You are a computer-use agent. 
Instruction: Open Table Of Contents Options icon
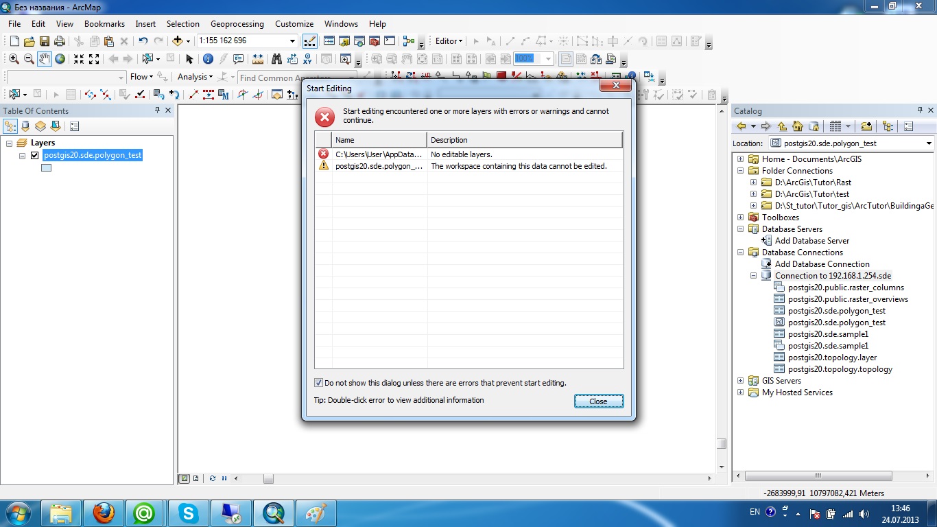coord(75,126)
